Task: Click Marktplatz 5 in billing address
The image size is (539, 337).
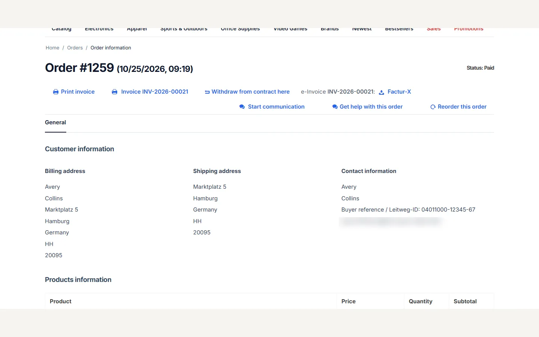Action: click(61, 210)
